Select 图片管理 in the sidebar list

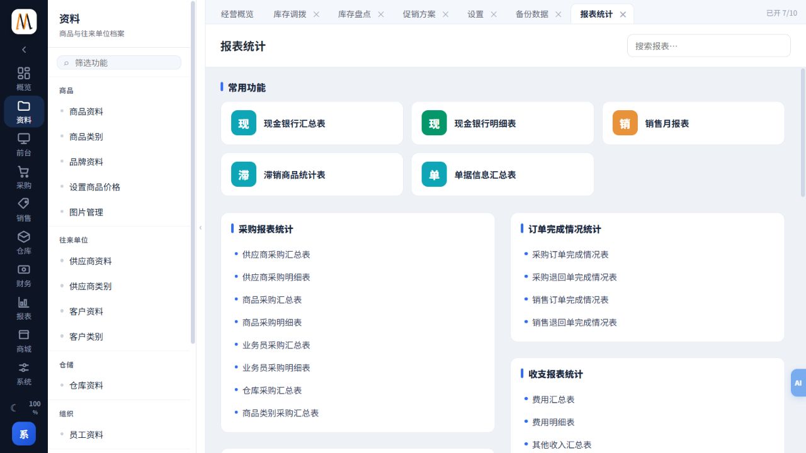[x=86, y=212]
